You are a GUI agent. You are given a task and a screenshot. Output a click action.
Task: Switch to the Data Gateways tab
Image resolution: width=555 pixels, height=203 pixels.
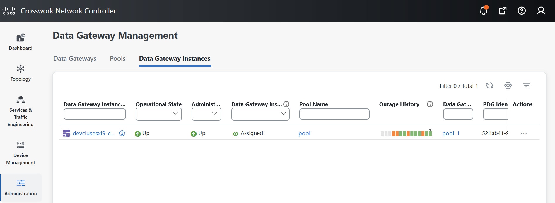tap(75, 58)
